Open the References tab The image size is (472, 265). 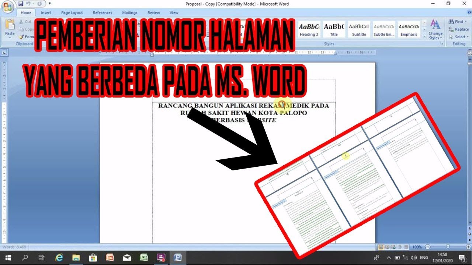pos(103,13)
